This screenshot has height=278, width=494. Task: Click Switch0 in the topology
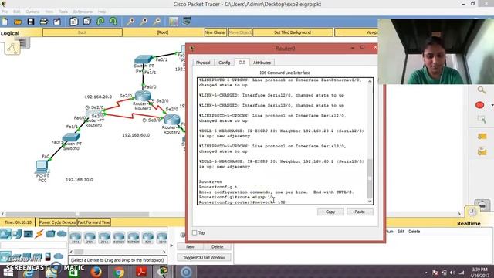[71, 137]
